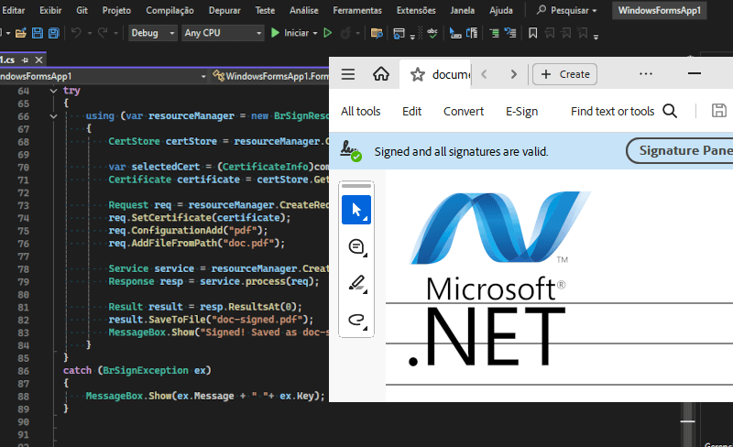The image size is (733, 447).
Task: Expand the undo history dropdown arrow
Action: [x=89, y=33]
